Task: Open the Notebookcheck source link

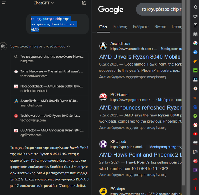Action: pos(50,88)
